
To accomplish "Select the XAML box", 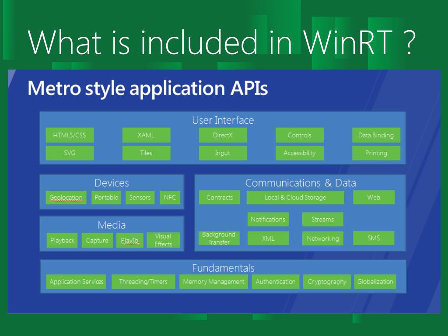I will point(146,135).
